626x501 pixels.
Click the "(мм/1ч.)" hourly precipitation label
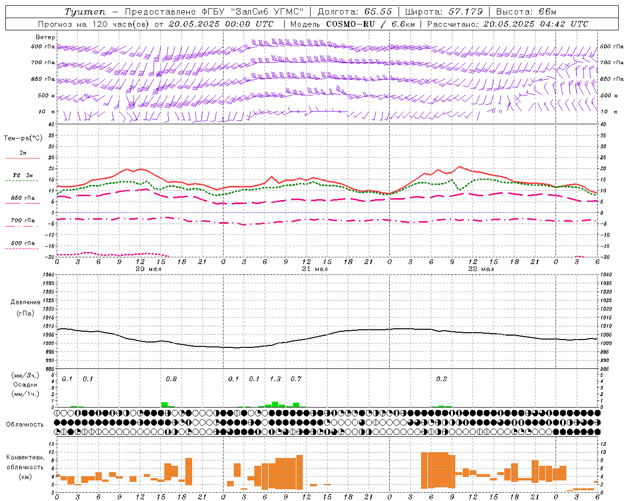(25, 394)
